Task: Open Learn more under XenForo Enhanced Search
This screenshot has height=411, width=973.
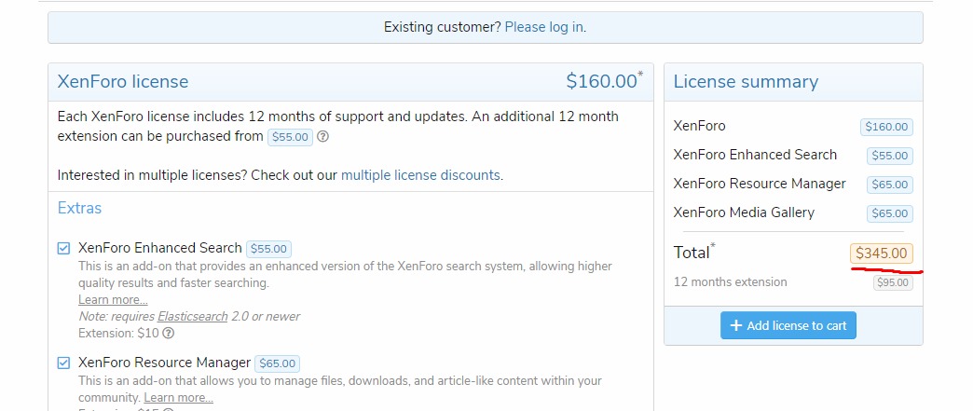Action: tap(113, 300)
